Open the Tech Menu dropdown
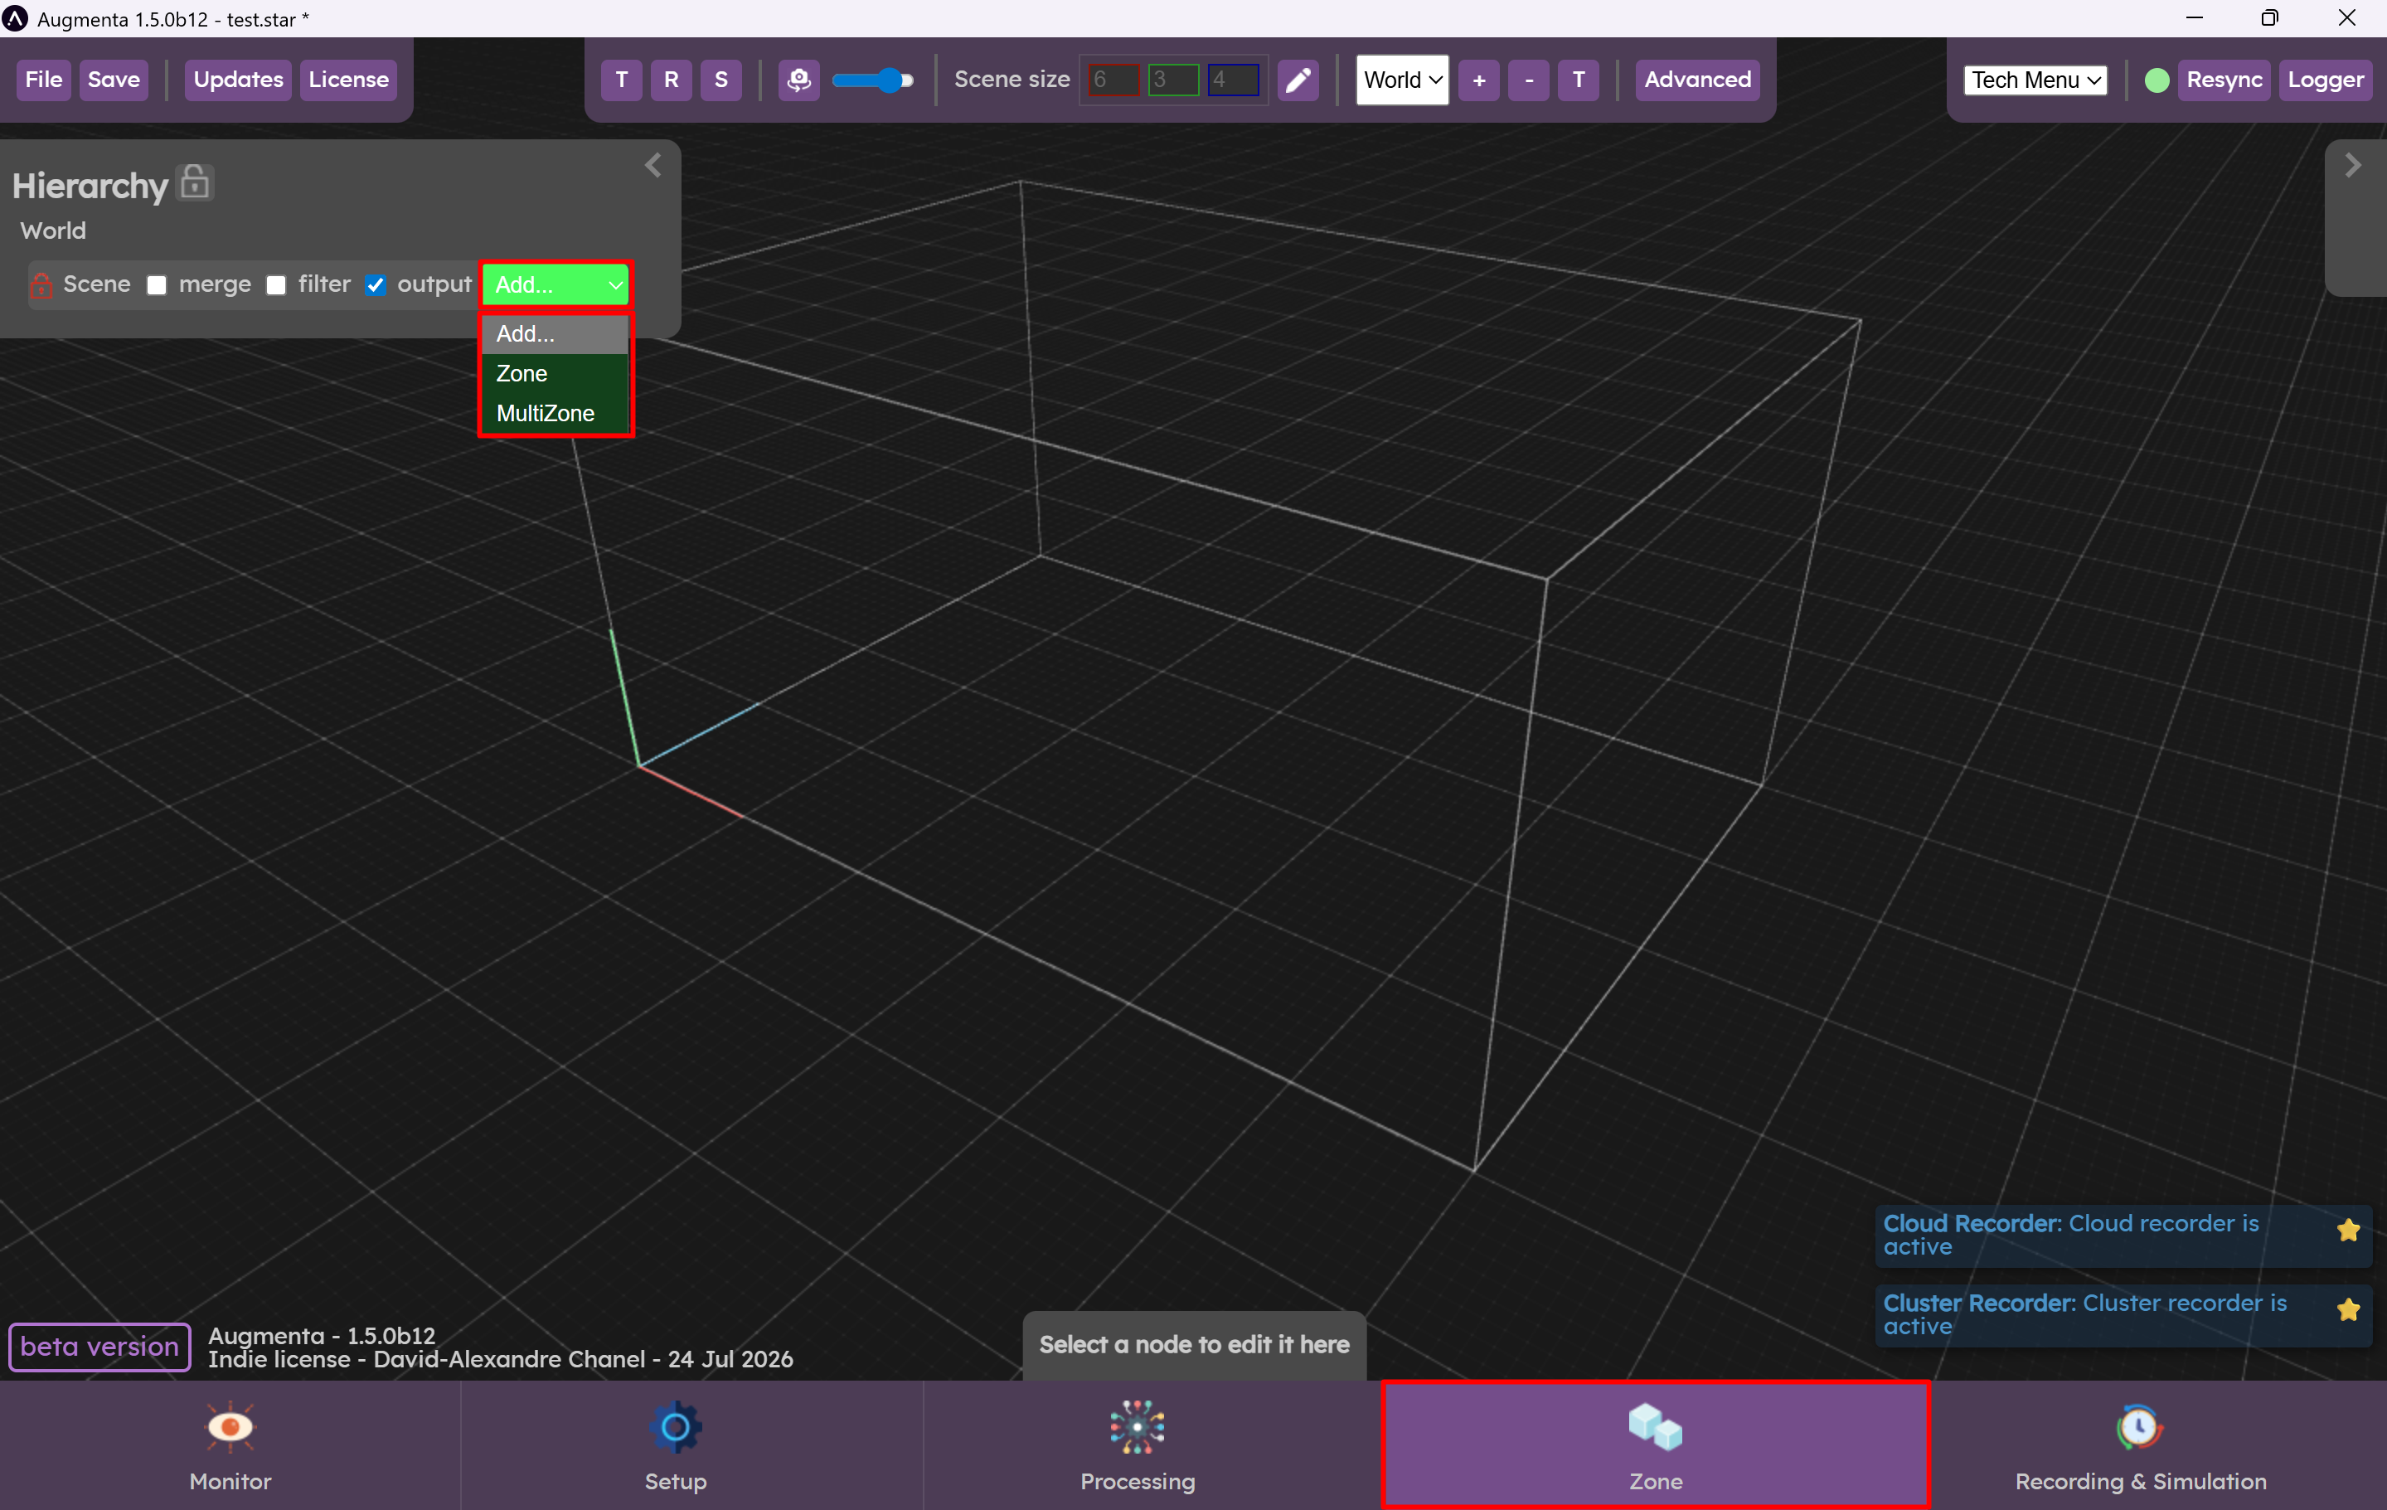Image resolution: width=2387 pixels, height=1510 pixels. [2035, 80]
